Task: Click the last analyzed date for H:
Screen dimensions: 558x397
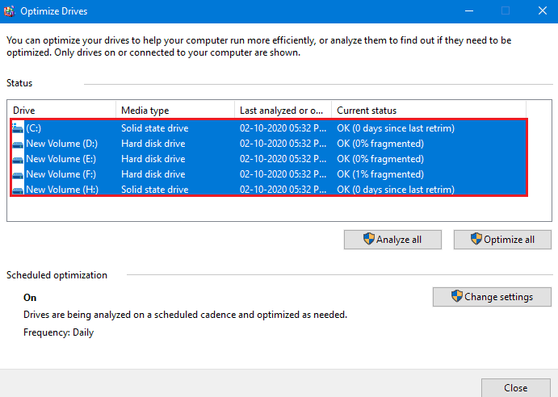Action: coord(283,190)
